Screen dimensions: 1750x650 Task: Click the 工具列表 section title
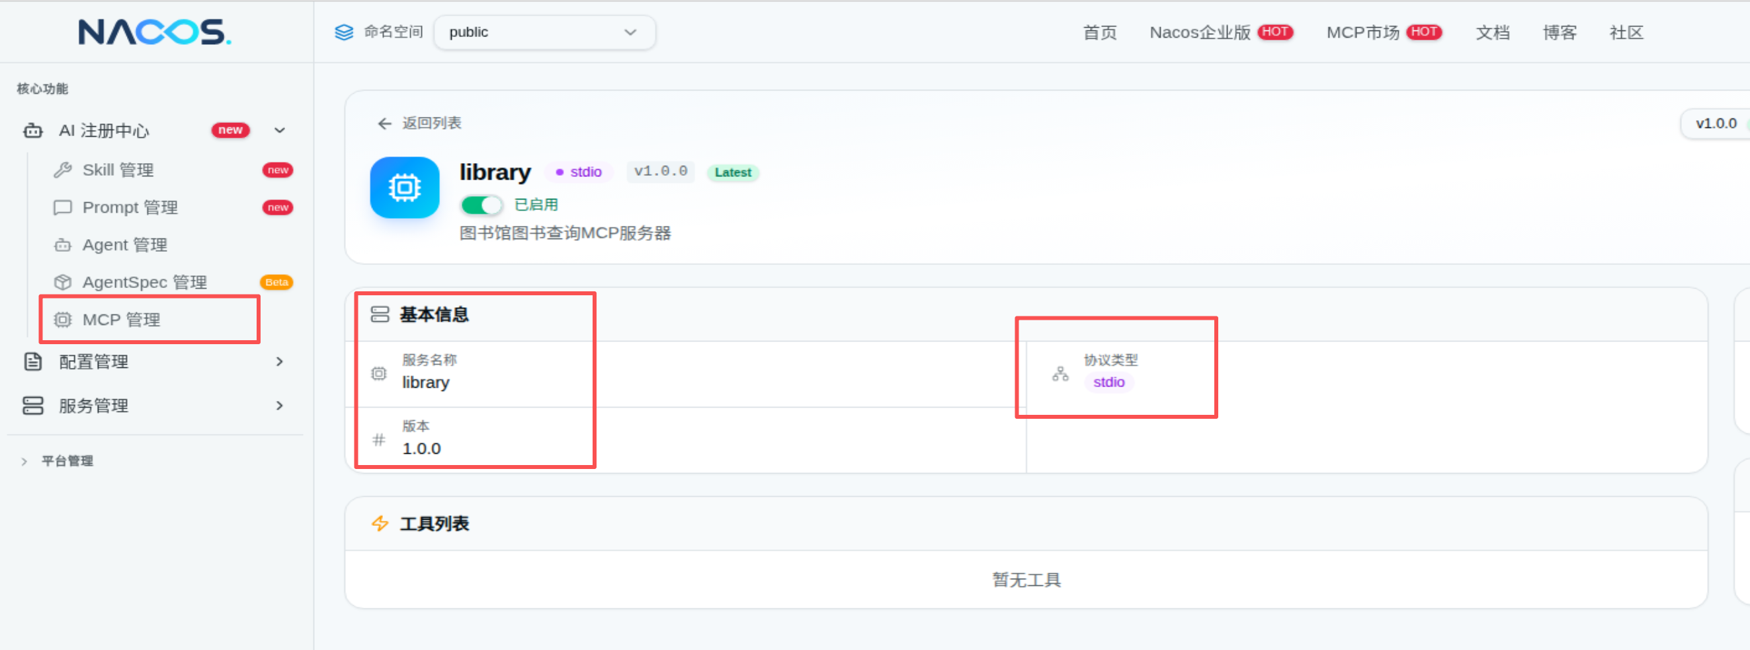tap(434, 523)
